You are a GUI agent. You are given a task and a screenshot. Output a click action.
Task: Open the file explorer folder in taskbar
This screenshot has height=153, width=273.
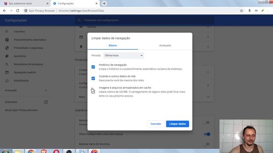pyautogui.click(x=18, y=151)
